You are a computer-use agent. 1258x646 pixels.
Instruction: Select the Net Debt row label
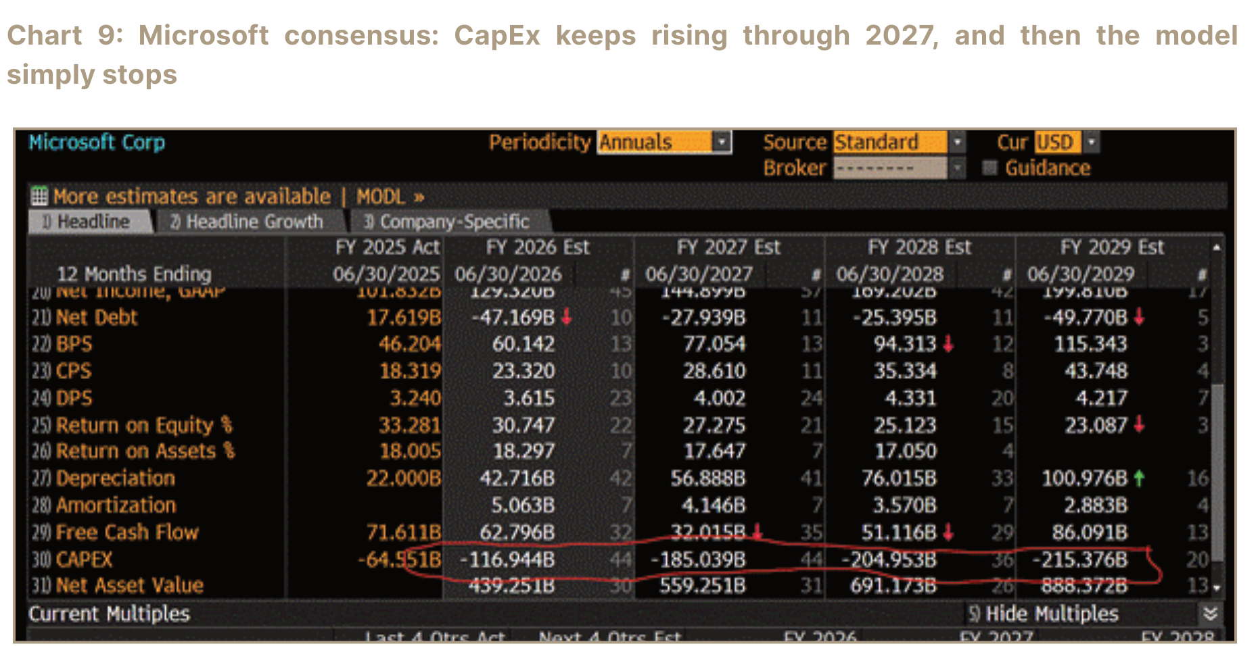[x=97, y=318]
